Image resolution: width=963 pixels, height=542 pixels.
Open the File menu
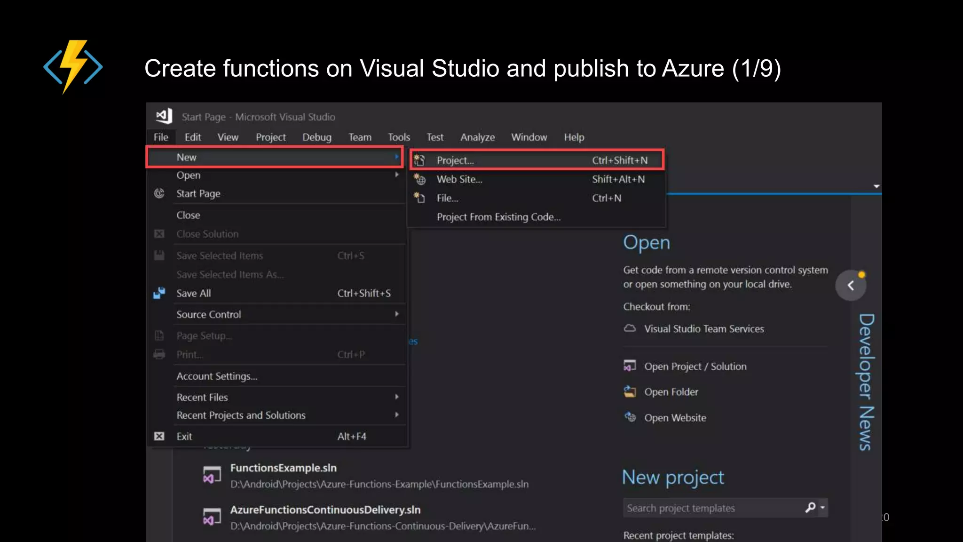(x=161, y=137)
